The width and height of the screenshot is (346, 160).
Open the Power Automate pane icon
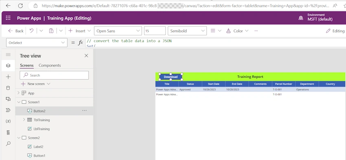(8, 110)
